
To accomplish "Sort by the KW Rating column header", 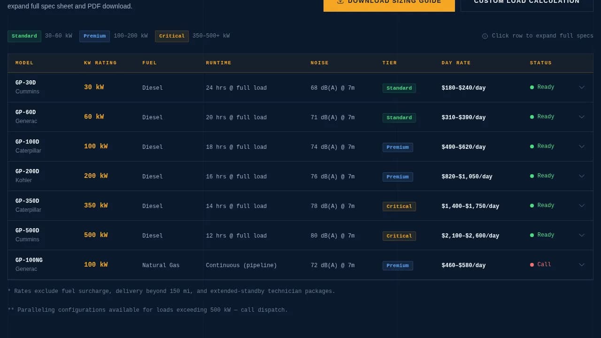I will tap(100, 63).
